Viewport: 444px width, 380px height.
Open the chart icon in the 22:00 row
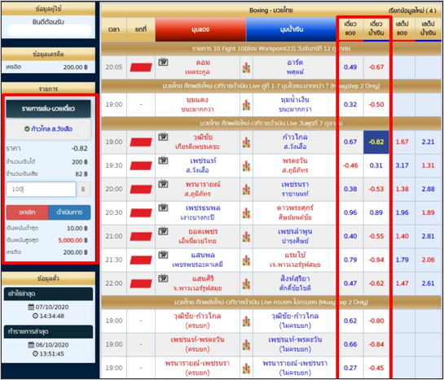point(246,284)
